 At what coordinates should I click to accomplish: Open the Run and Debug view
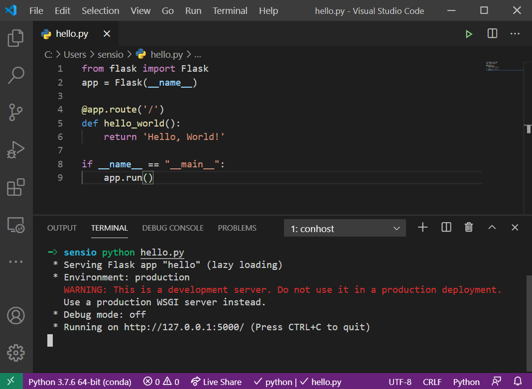coord(15,149)
